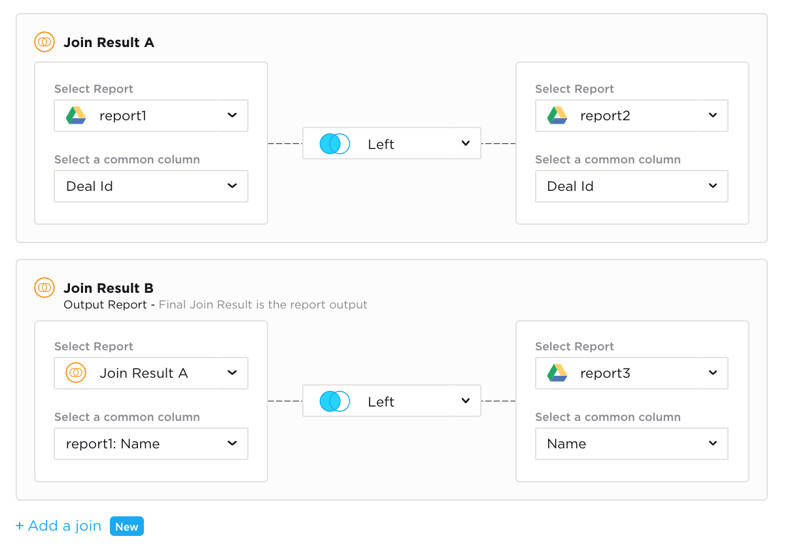811x549 pixels.
Task: Click the Join Result B header icon
Action: pyautogui.click(x=44, y=288)
